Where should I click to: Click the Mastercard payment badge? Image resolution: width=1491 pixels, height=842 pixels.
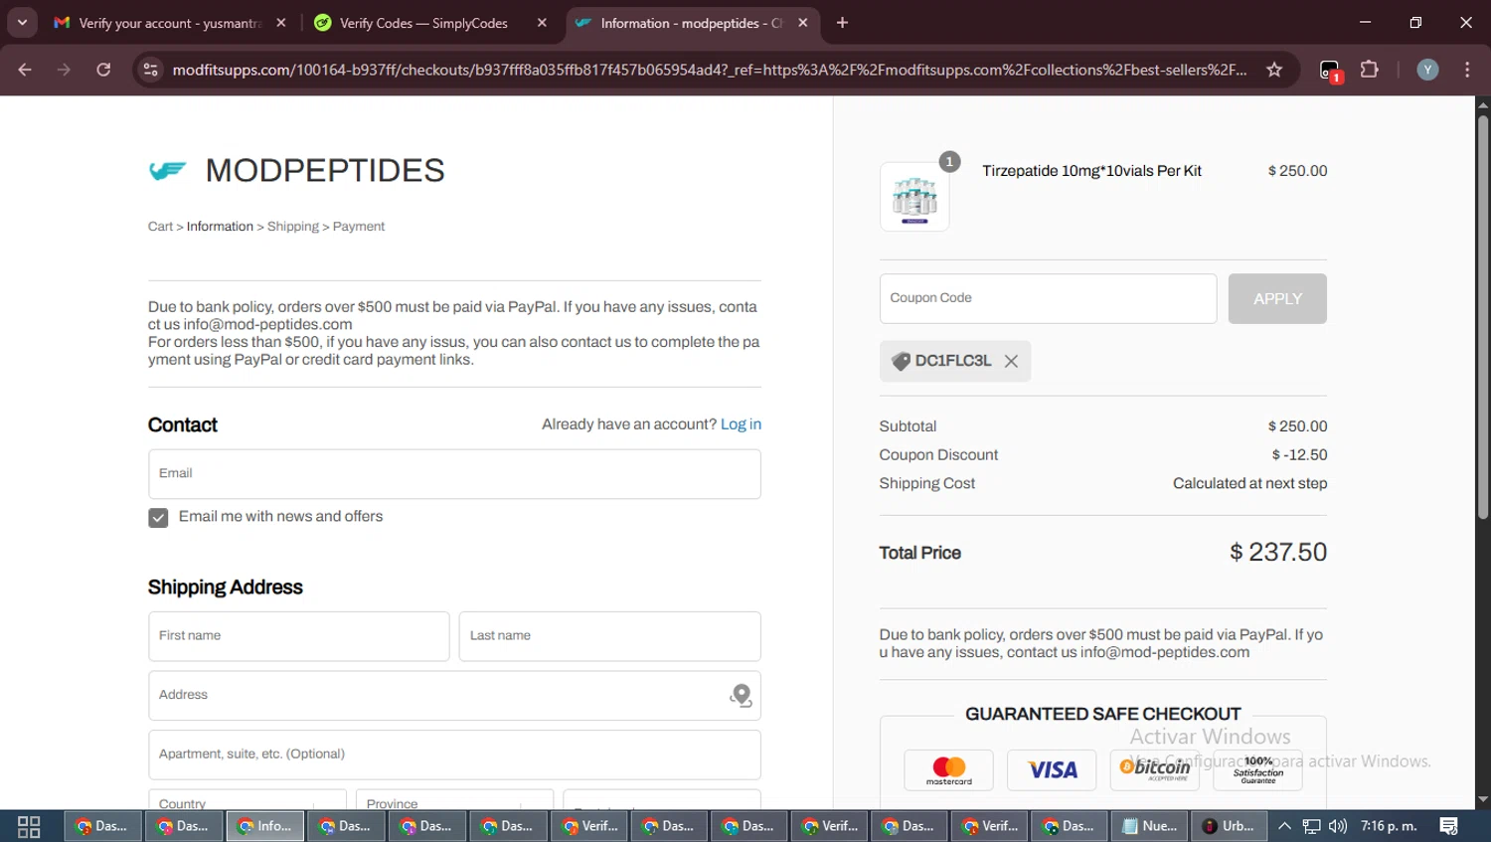(949, 770)
